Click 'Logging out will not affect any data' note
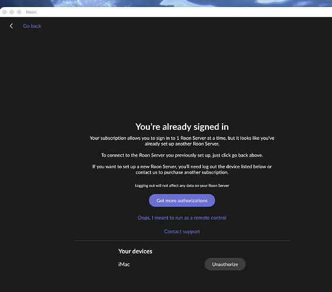 [182, 186]
